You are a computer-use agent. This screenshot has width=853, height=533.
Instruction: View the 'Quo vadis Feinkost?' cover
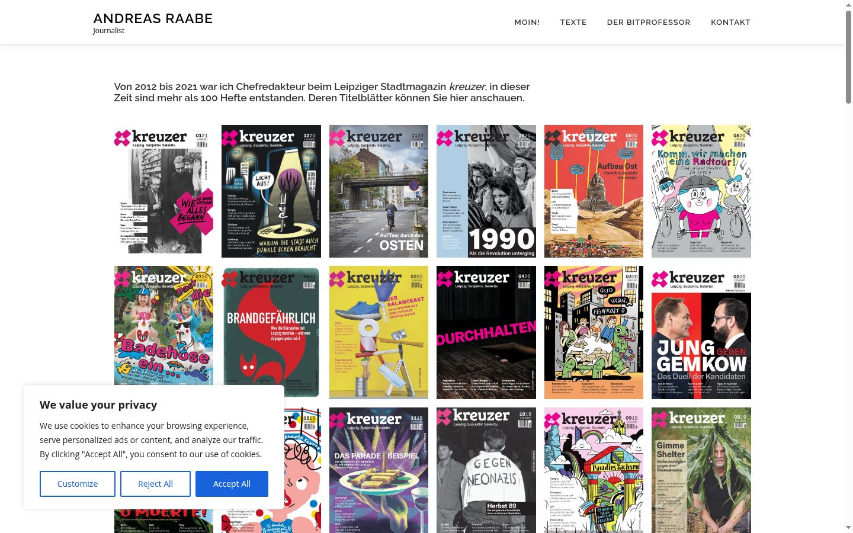[594, 332]
